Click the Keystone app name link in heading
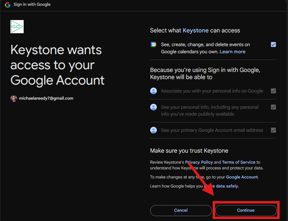The image size is (288, 221). click(x=196, y=30)
